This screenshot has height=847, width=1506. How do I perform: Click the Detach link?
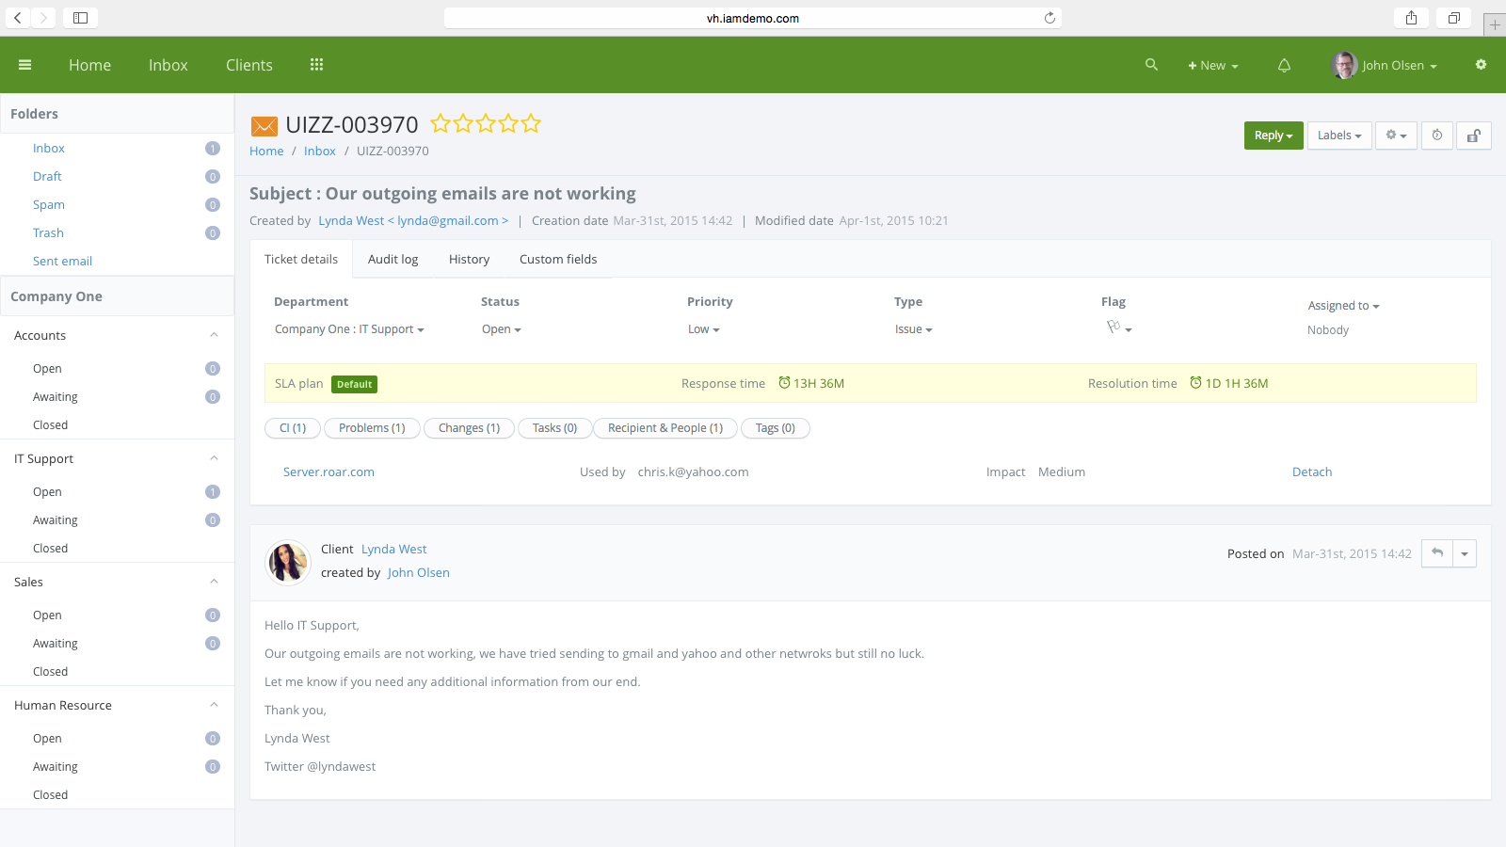(x=1311, y=472)
